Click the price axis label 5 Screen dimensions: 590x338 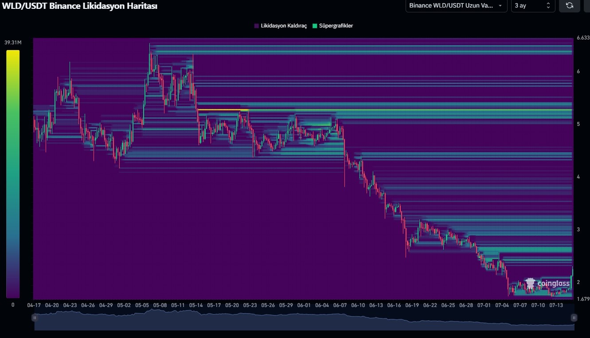click(x=578, y=124)
